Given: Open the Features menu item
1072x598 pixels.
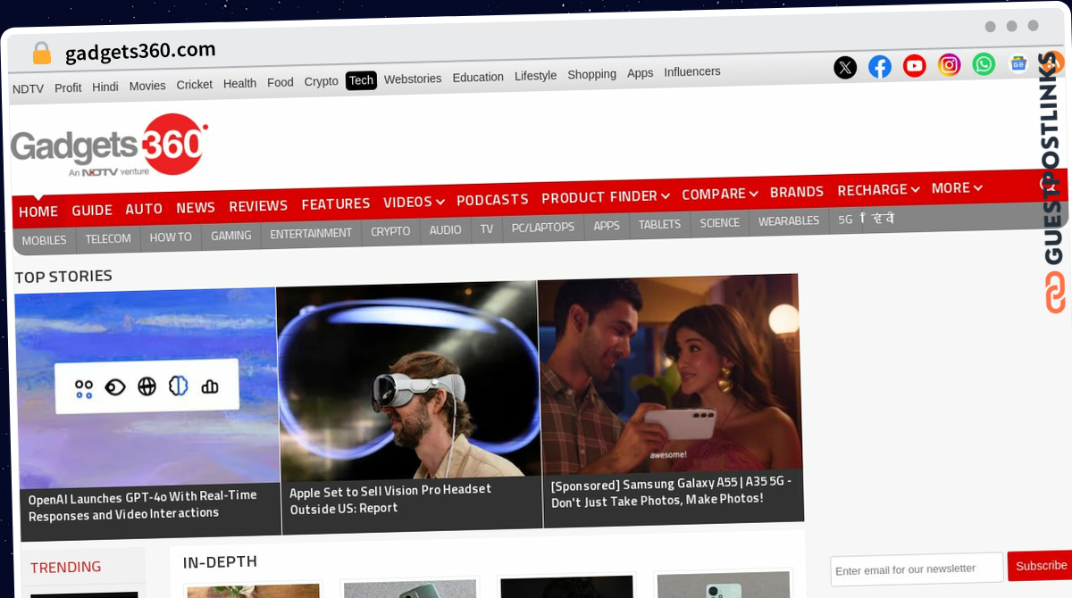Looking at the screenshot, I should tap(336, 204).
